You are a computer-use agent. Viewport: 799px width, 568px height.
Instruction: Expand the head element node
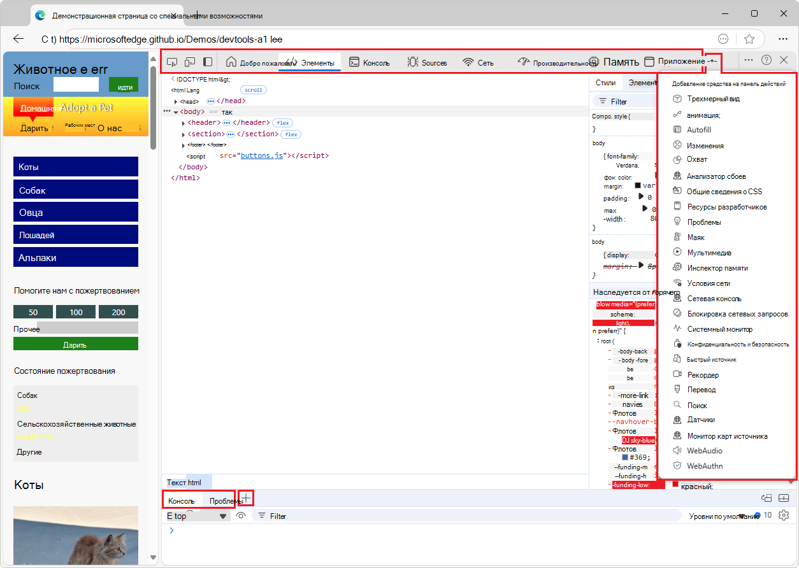pyautogui.click(x=176, y=101)
